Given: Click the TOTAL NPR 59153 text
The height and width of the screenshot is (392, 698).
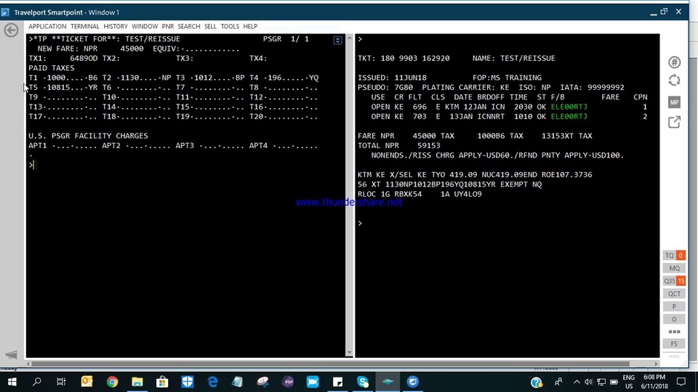Looking at the screenshot, I should (x=399, y=145).
